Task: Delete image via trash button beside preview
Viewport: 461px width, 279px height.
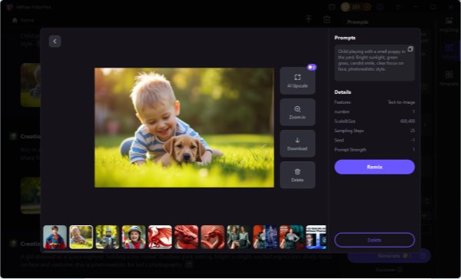Action: point(297,175)
